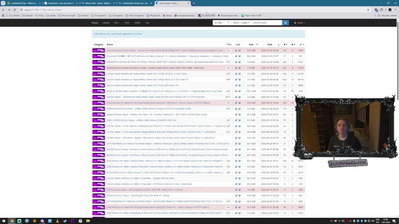Sort results by leechers down-arrow column
This screenshot has height=224, width=399.
[x=293, y=44]
